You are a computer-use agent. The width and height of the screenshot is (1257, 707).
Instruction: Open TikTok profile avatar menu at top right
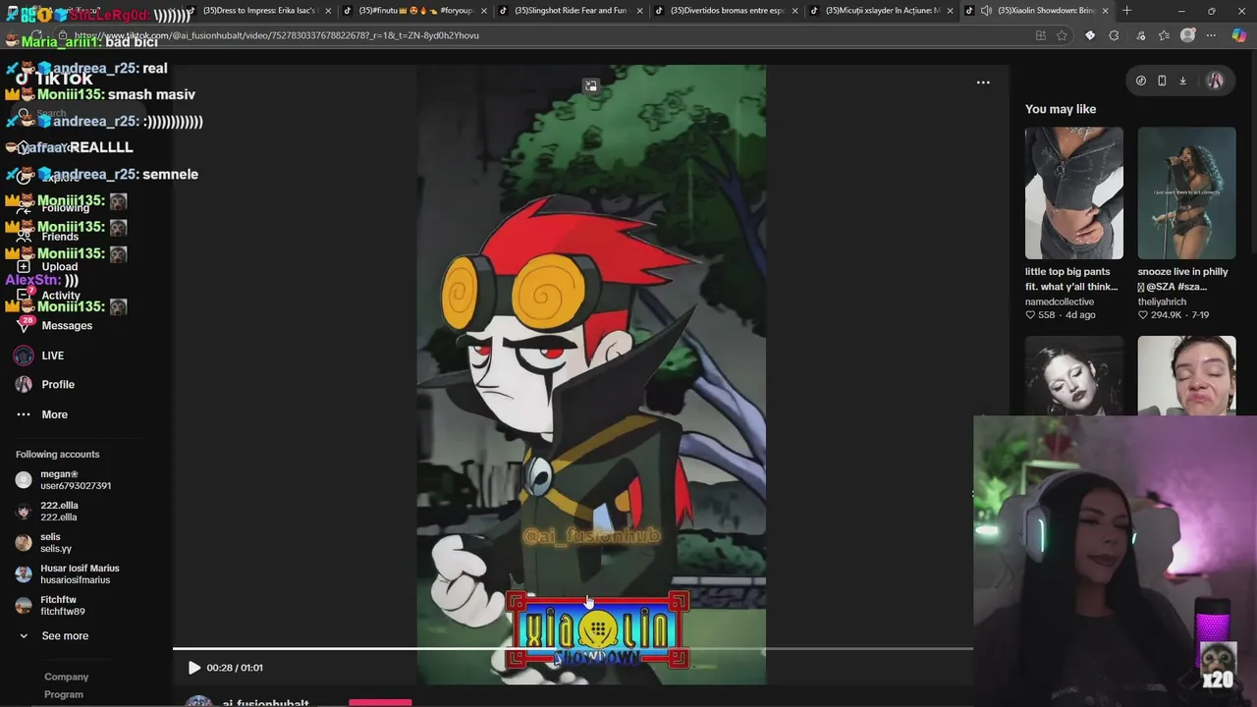click(1215, 81)
